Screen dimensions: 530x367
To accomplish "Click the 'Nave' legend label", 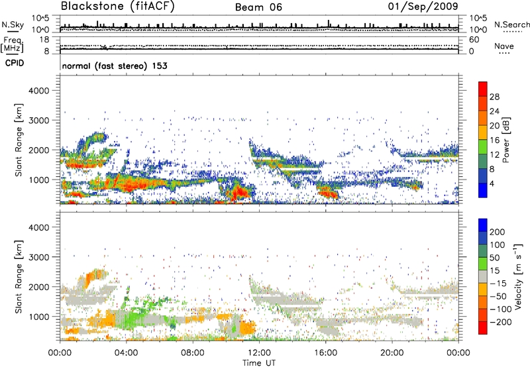I will [503, 46].
